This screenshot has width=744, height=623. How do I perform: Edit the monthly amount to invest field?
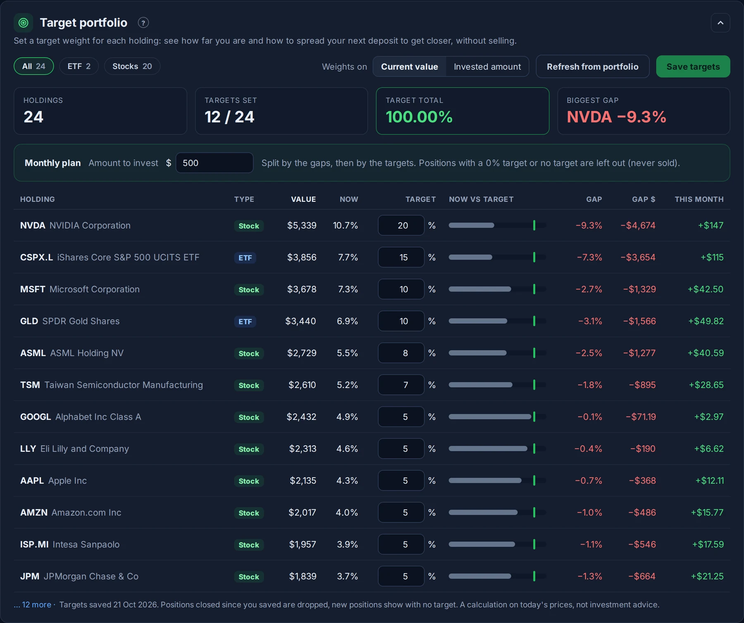click(x=215, y=163)
